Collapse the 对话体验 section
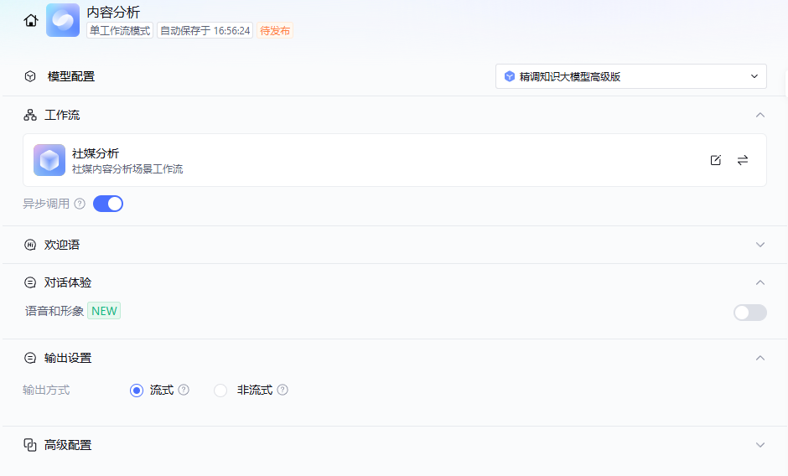This screenshot has width=788, height=476. (x=759, y=282)
